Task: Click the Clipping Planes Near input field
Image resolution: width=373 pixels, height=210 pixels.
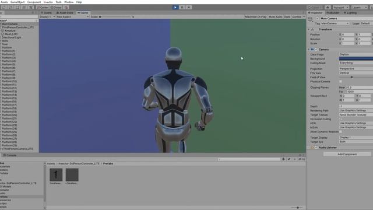Action: coord(360,87)
